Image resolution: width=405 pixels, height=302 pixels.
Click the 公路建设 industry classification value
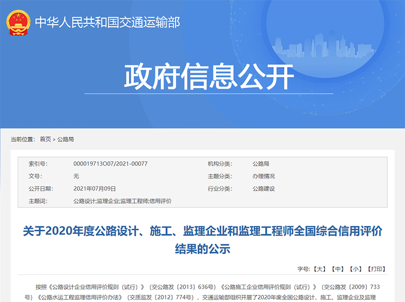pyautogui.click(x=264, y=188)
